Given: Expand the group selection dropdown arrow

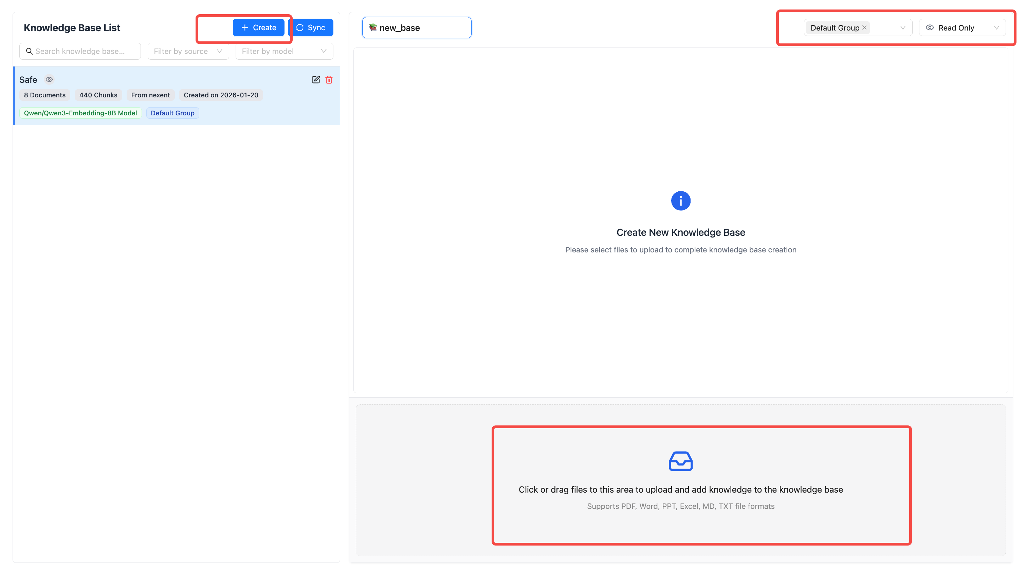Looking at the screenshot, I should pos(902,27).
